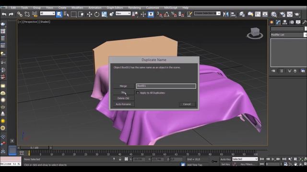Click the Box001 name input field
Screen dimensions: 307x172
pos(166,86)
